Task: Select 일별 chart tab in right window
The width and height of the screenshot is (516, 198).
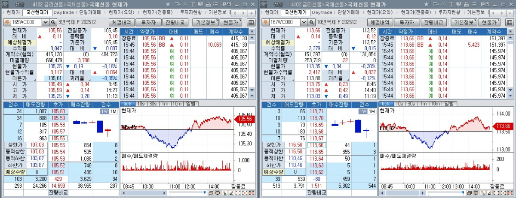Action: point(449,104)
